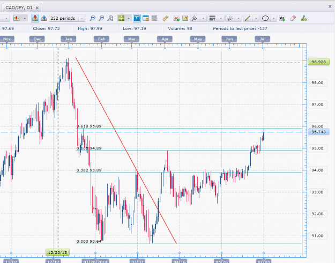Select the fan lines drawing tool
Viewport: 335px width, 263px height.
pos(230,18)
